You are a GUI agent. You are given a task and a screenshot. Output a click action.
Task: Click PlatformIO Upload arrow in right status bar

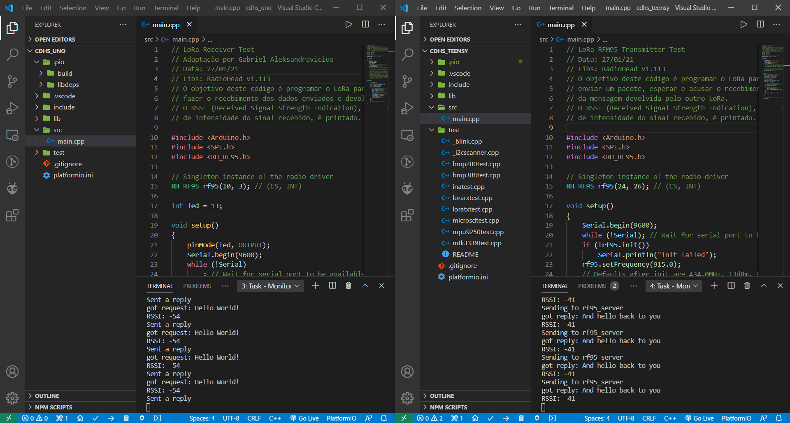(x=506, y=418)
